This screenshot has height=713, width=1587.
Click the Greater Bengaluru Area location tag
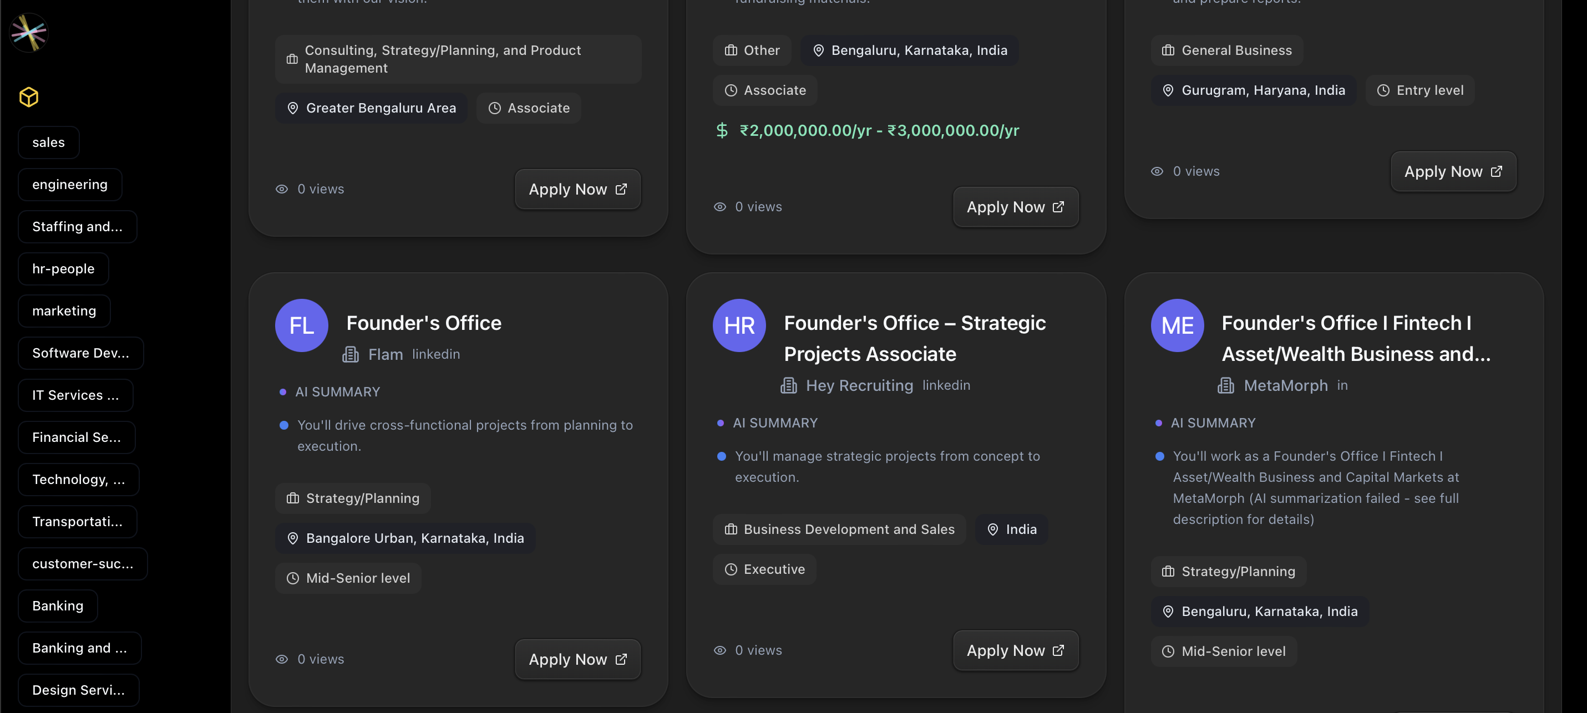(x=371, y=108)
